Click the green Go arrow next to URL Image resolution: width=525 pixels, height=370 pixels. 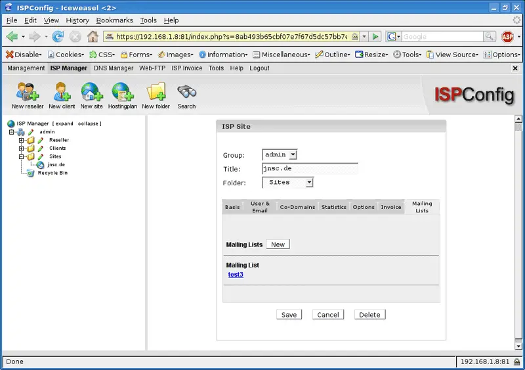click(375, 36)
